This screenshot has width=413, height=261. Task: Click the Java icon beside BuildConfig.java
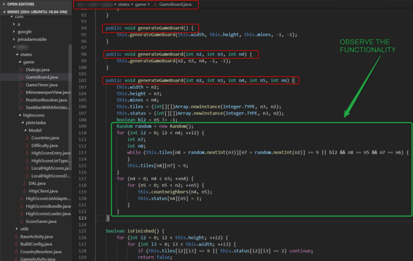tap(17, 244)
